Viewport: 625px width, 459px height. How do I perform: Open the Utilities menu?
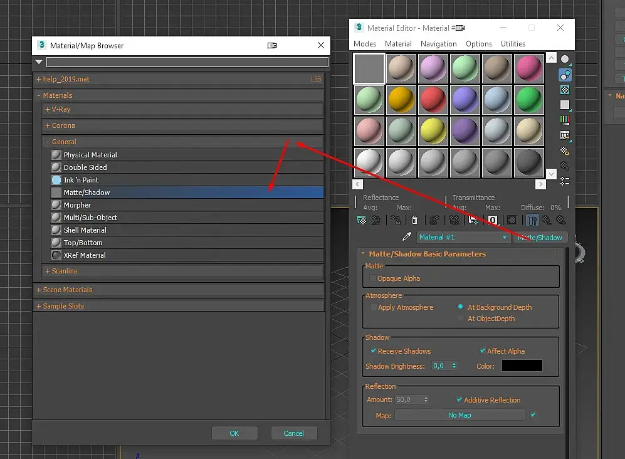(x=513, y=44)
